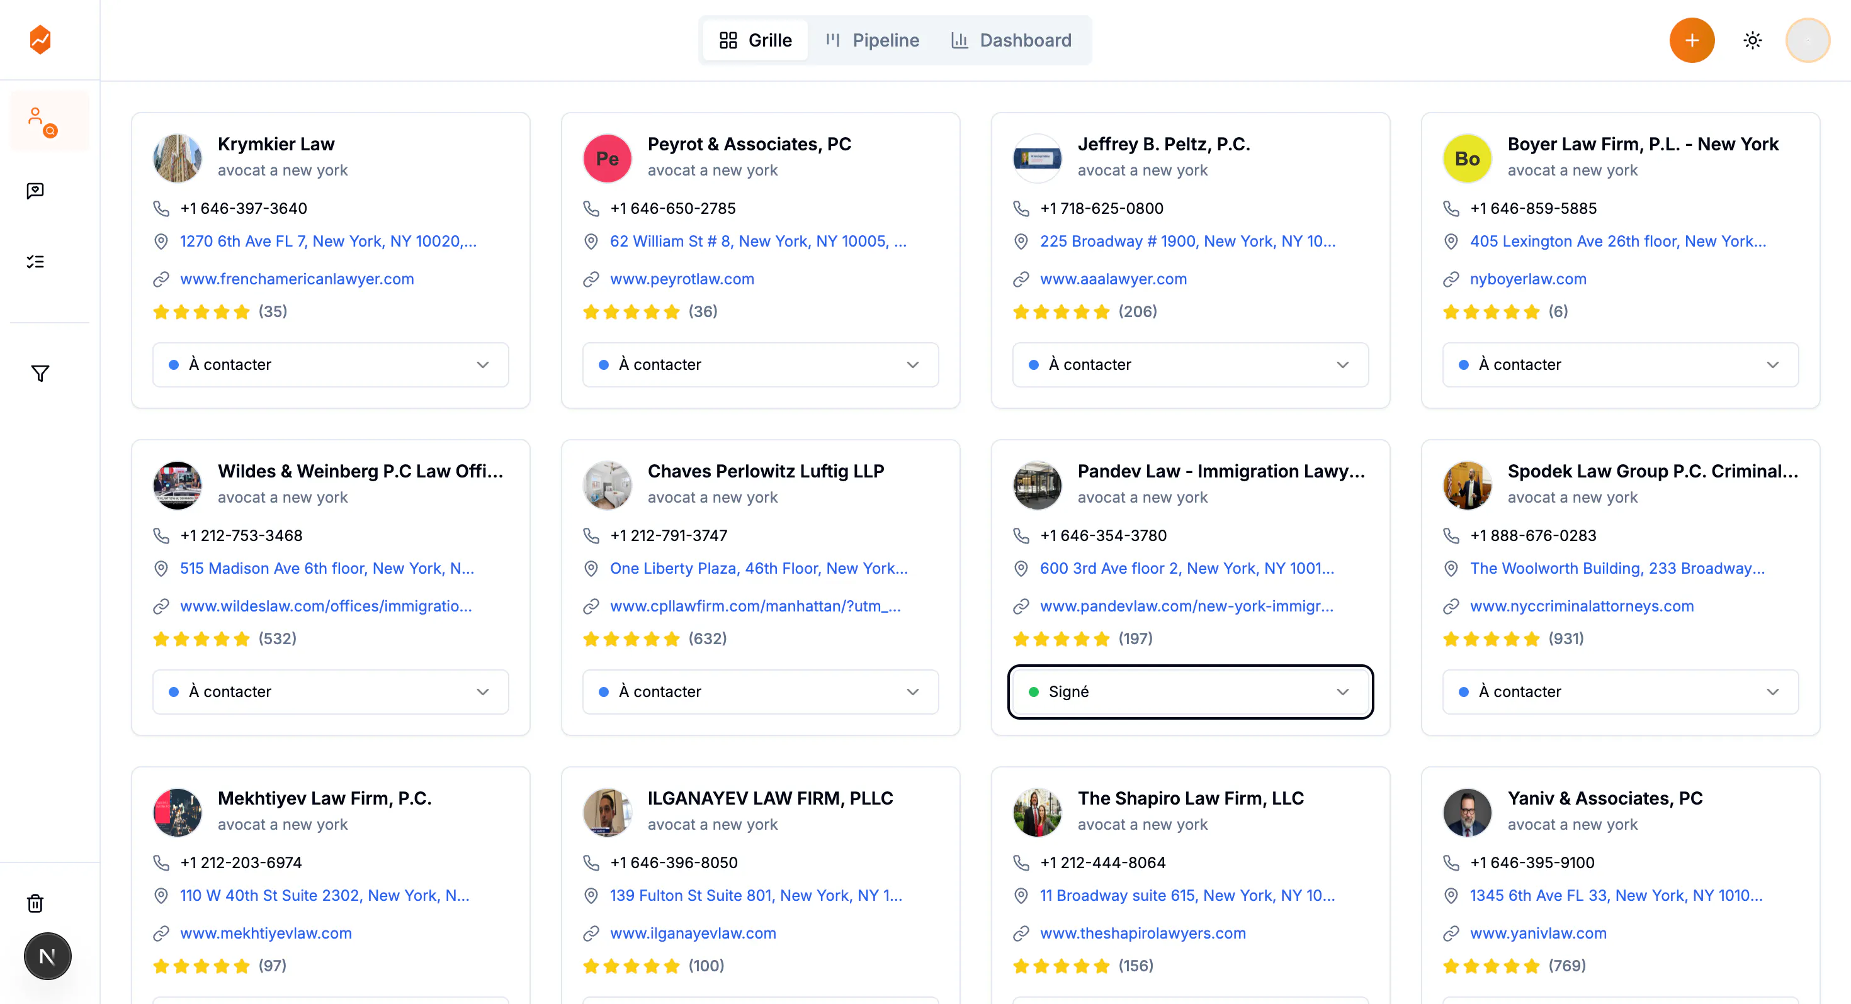Click phone icon on Jeffrey B. Peltz card
The width and height of the screenshot is (1851, 1004).
(1021, 208)
